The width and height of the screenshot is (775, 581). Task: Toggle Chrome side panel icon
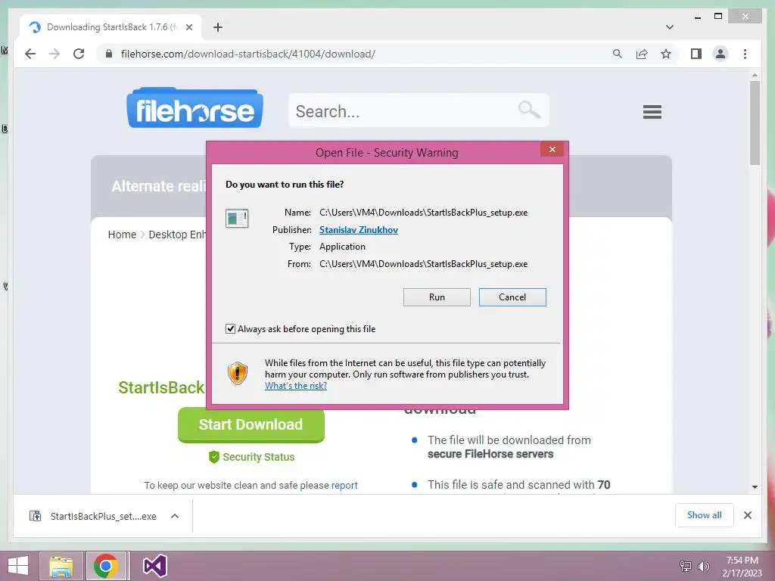[696, 54]
